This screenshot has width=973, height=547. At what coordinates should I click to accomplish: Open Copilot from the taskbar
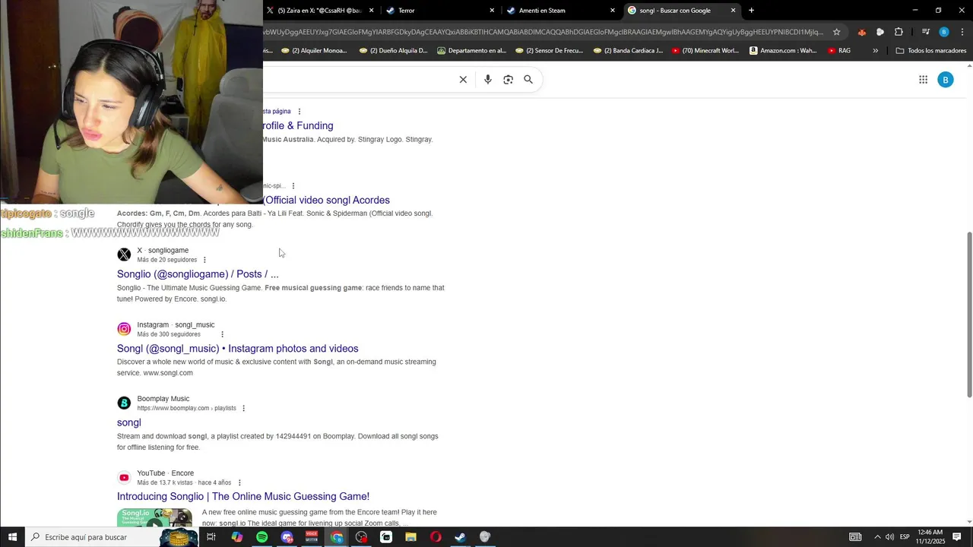[237, 537]
